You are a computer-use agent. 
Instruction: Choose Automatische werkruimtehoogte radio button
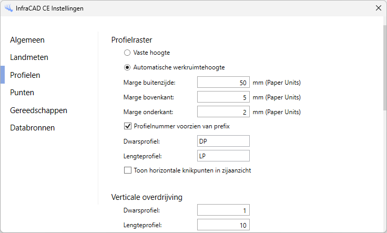[x=127, y=67]
